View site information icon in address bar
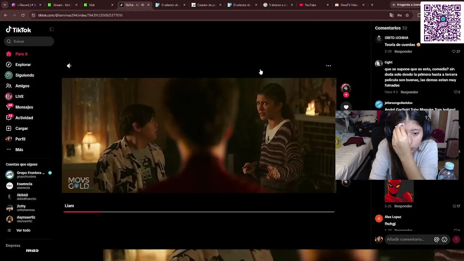 (33, 15)
